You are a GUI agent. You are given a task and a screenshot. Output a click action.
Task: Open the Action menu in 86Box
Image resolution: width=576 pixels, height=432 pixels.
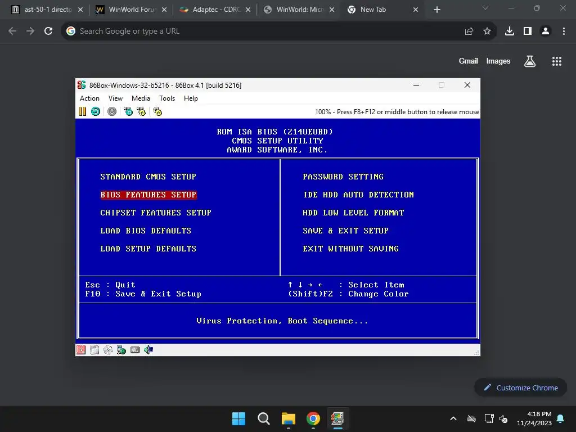89,98
